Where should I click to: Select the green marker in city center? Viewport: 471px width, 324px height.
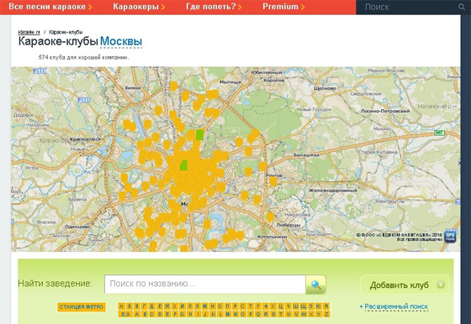[183, 165]
